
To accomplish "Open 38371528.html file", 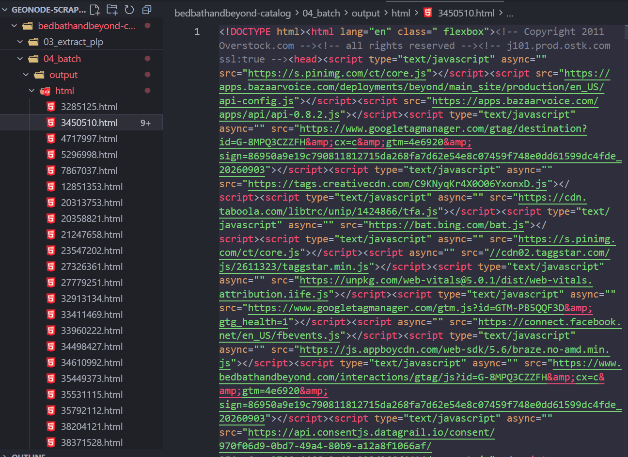I will (x=92, y=442).
